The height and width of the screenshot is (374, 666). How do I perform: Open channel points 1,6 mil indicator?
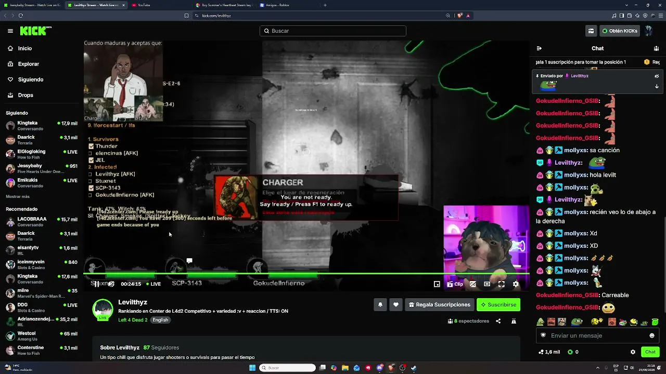click(549, 352)
